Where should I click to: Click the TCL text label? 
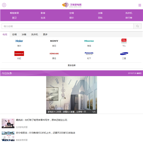pyautogui.click(x=124, y=46)
